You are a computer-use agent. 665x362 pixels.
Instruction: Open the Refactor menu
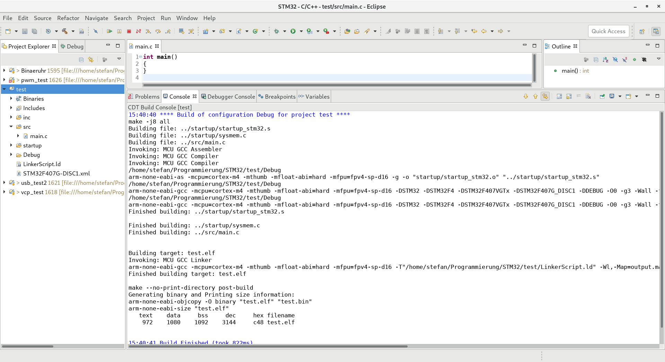[68, 18]
